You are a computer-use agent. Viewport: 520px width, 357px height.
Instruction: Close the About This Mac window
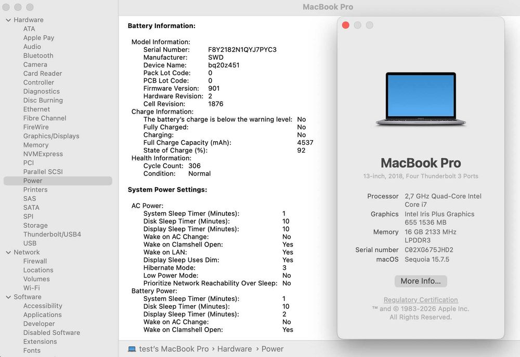coord(346,25)
